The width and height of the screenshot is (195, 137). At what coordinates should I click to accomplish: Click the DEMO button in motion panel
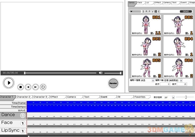(x=186, y=11)
